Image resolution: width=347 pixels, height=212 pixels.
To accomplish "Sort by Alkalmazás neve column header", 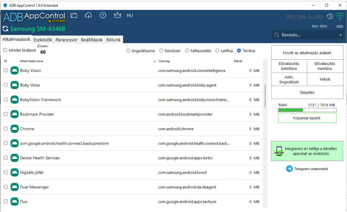I will (31, 61).
